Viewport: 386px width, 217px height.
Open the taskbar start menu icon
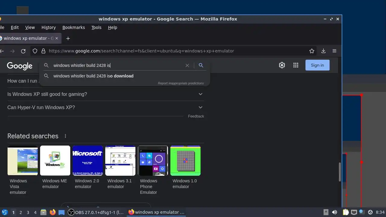pyautogui.click(x=5, y=212)
